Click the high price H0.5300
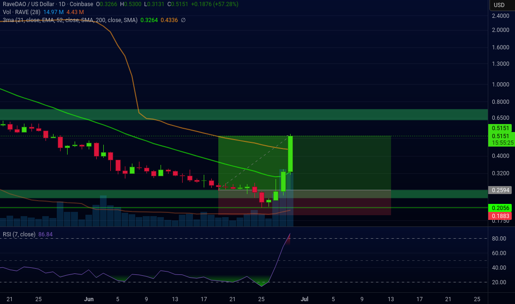The width and height of the screenshot is (515, 304). [131, 4]
